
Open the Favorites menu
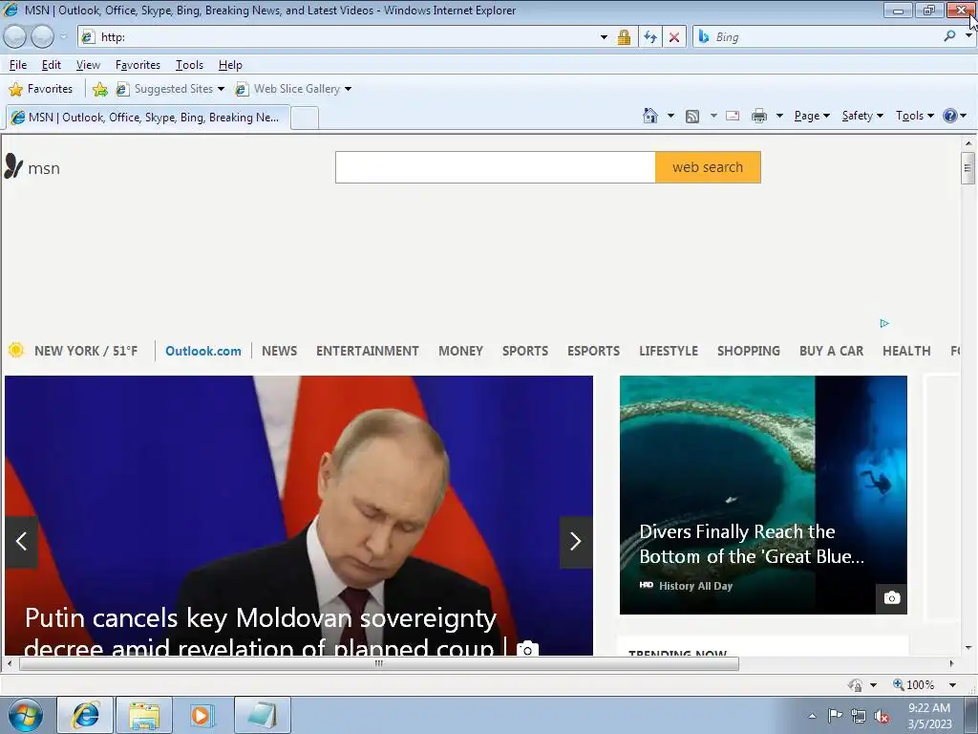click(x=138, y=65)
